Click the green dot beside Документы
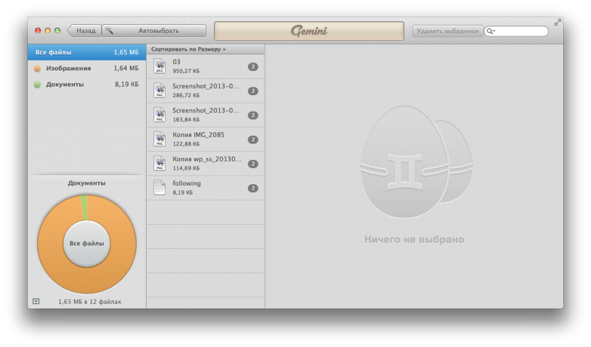 point(38,84)
